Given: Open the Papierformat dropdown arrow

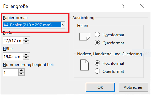Looking at the screenshot, I should click(x=63, y=25).
